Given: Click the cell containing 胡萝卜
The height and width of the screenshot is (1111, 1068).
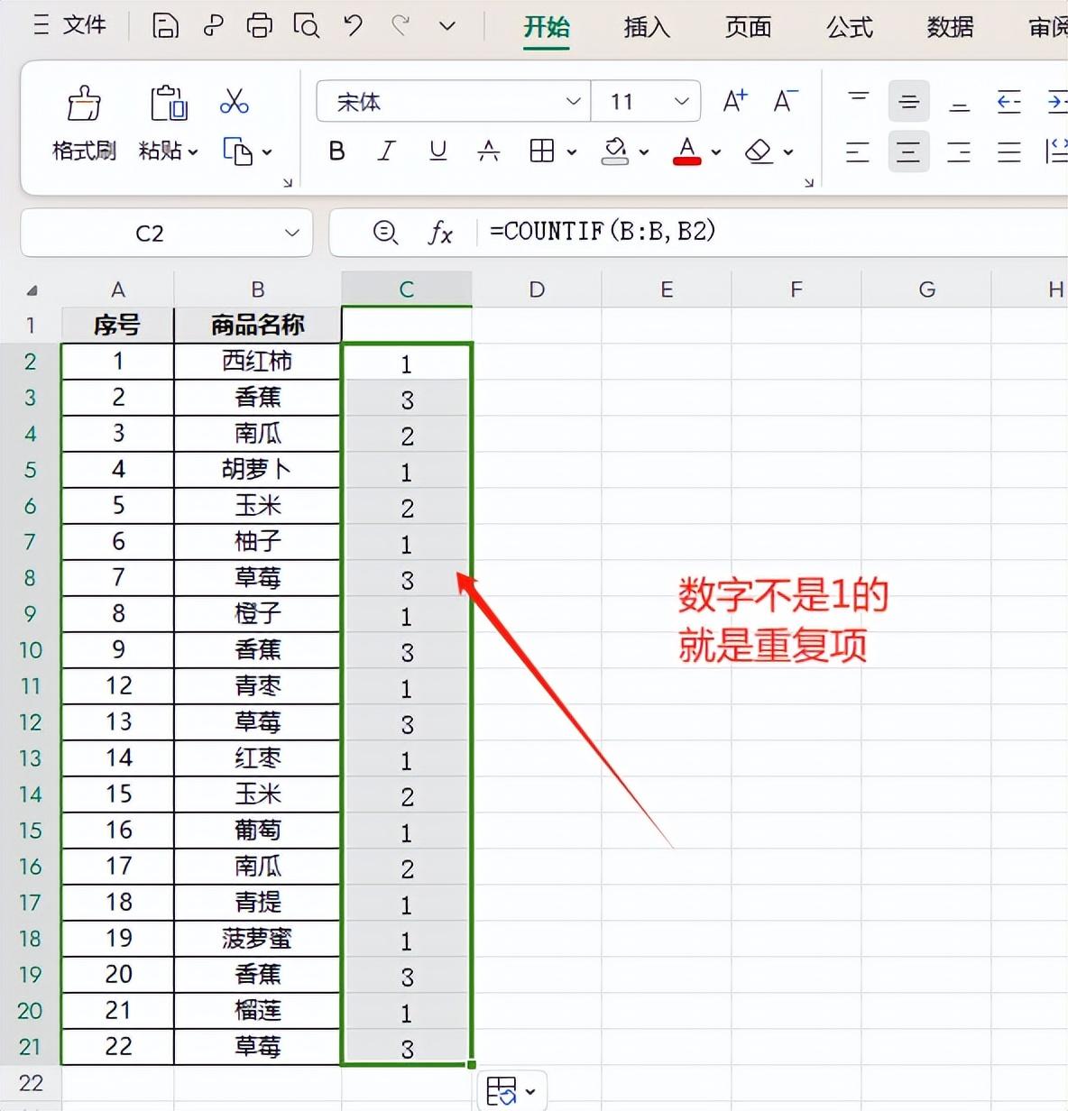Looking at the screenshot, I should (258, 469).
